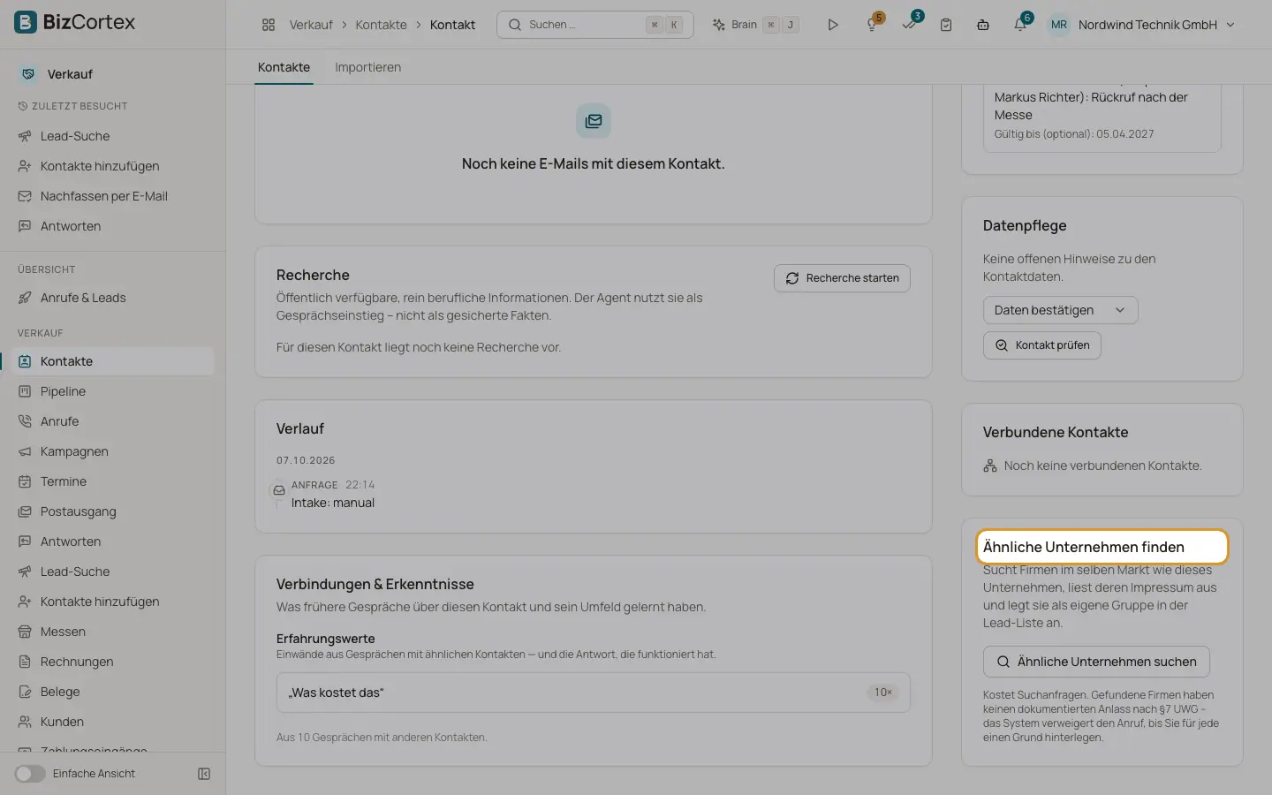Click the 'Intake: manual' timeline entry
1272x795 pixels.
pyautogui.click(x=333, y=503)
